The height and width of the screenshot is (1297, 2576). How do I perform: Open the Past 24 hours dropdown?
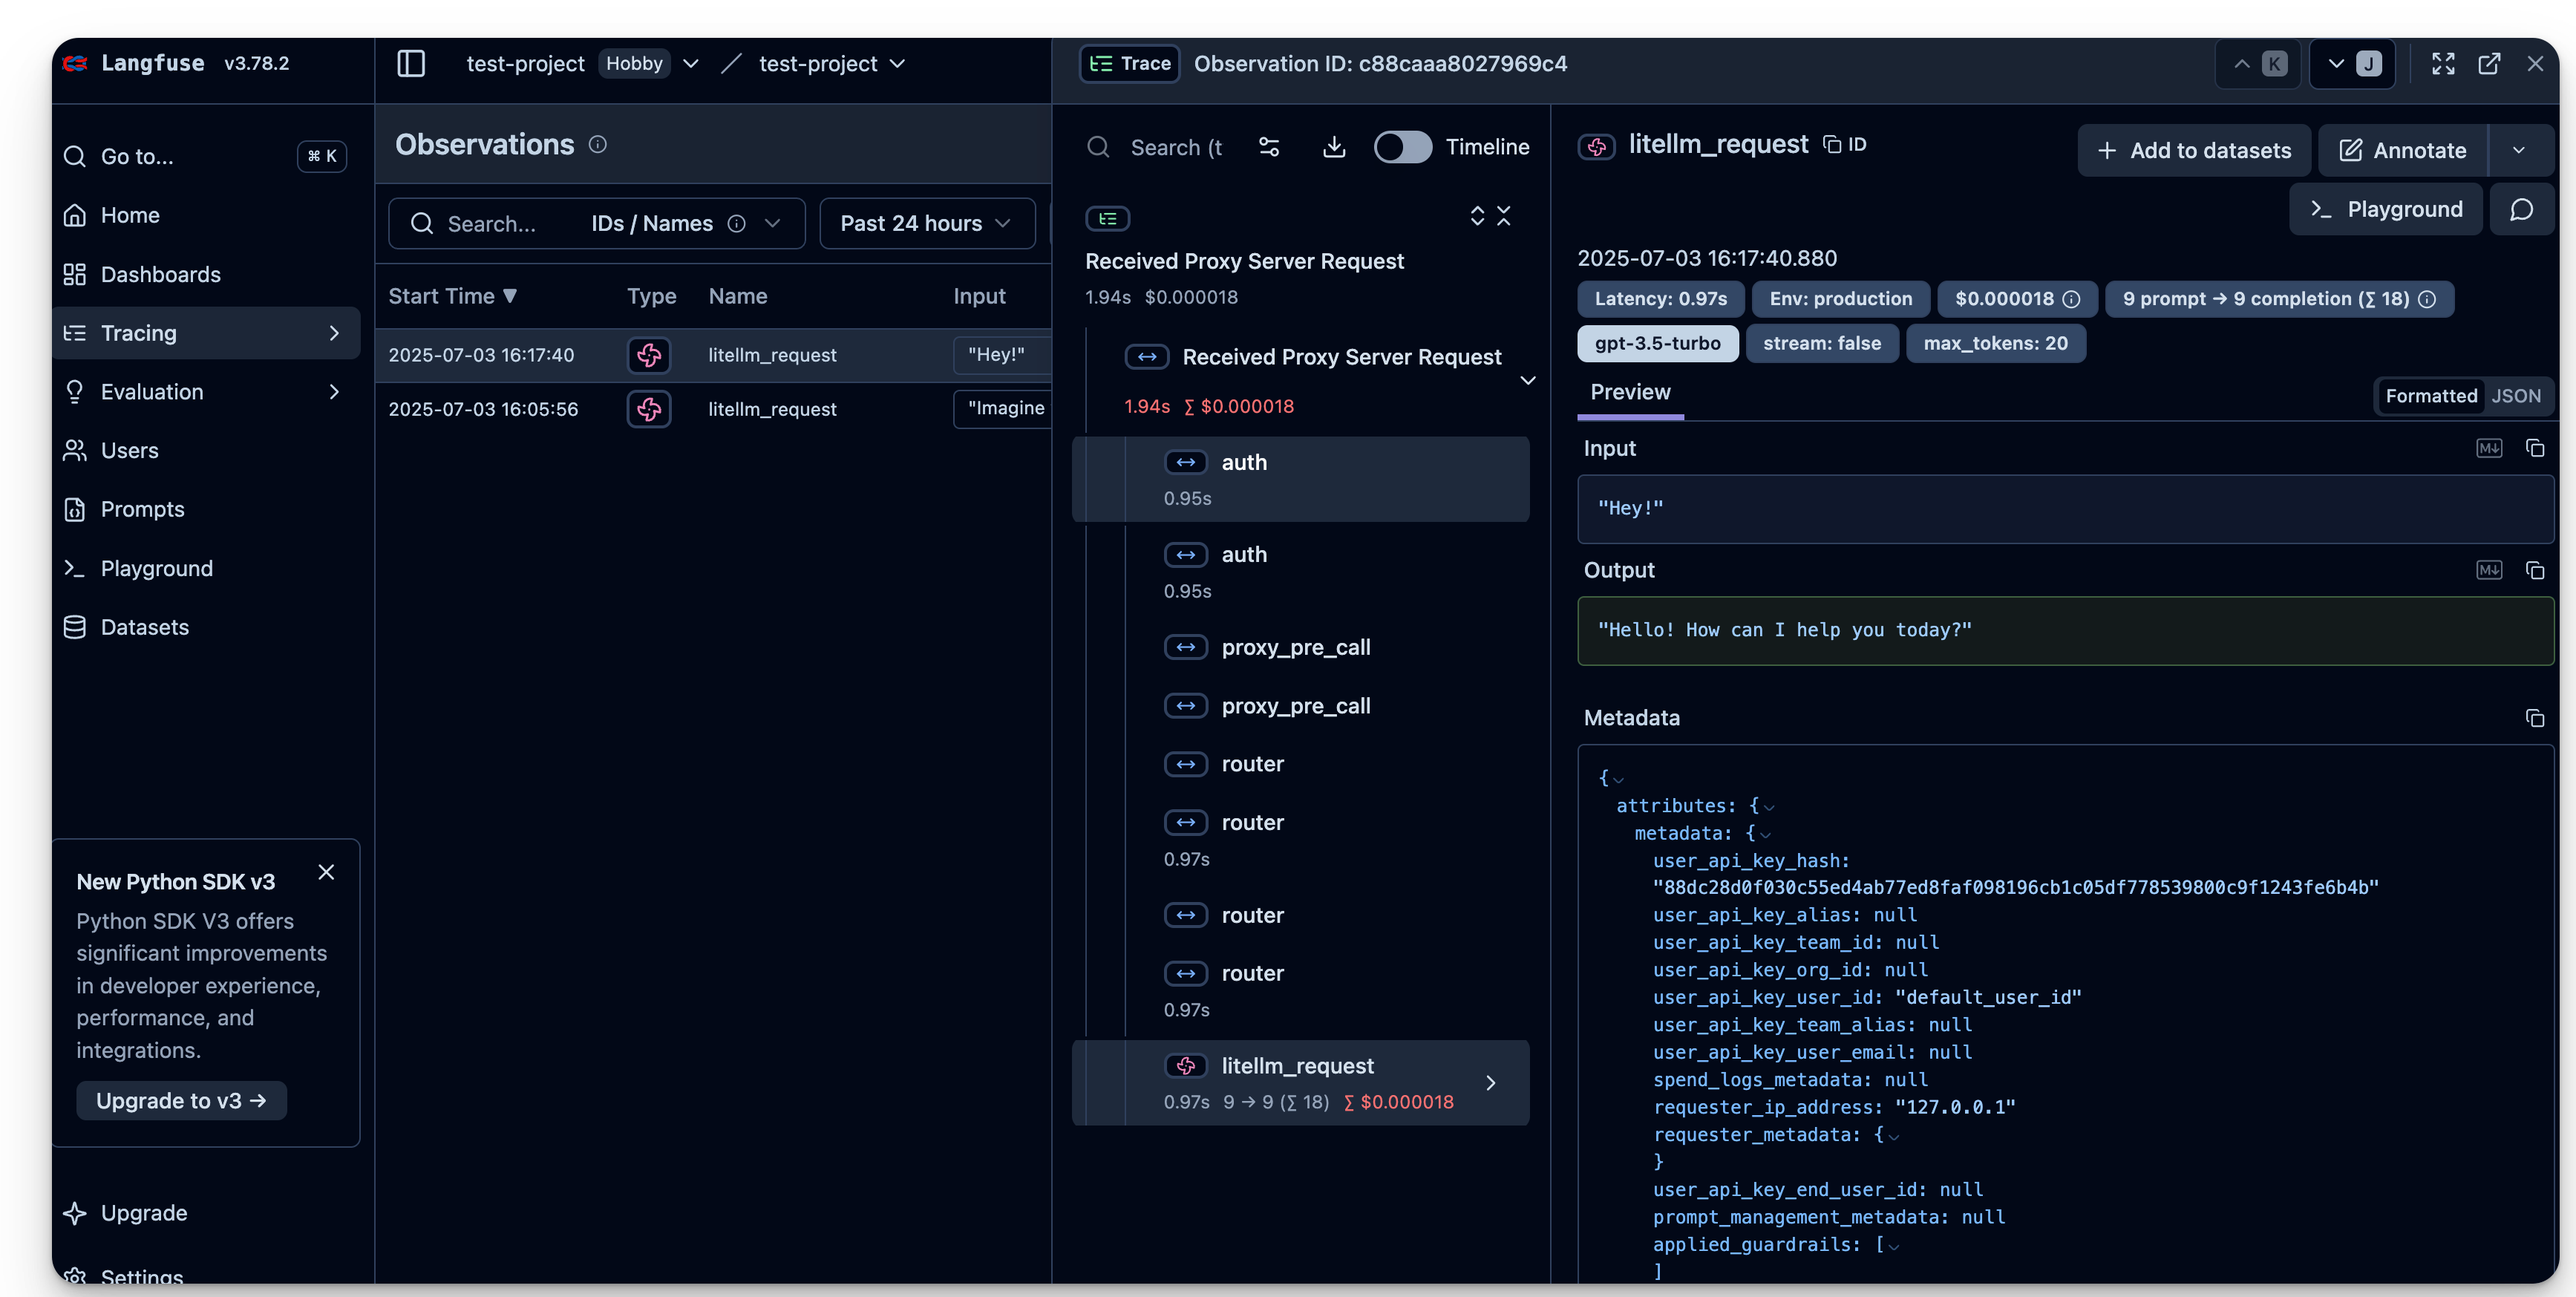click(x=926, y=223)
